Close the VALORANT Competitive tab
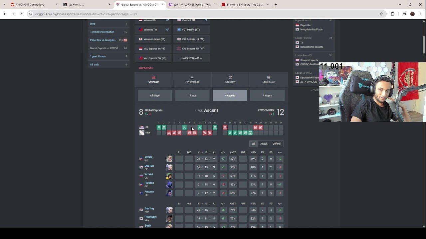The width and height of the screenshot is (426, 239). click(x=57, y=5)
